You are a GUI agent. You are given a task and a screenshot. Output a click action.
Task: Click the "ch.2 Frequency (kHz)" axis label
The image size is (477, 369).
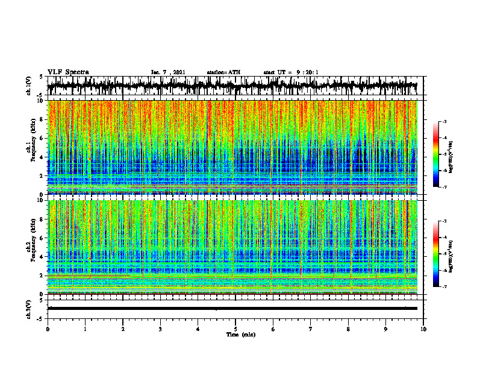(31, 240)
